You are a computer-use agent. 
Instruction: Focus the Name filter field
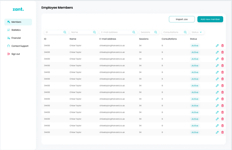(x=84, y=32)
